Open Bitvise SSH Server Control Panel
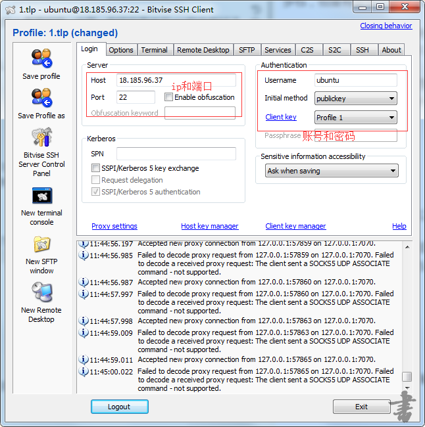 click(41, 137)
